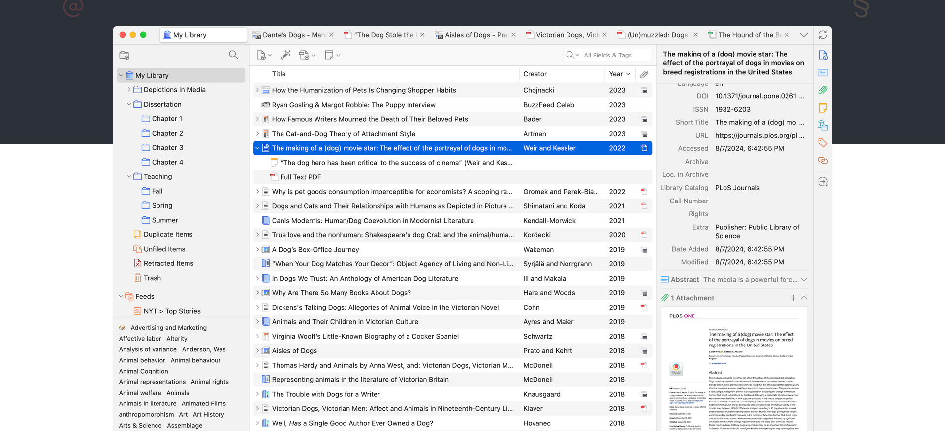The image size is (945, 431).
Task: Open the Related items icon in sidebar
Action: tap(822, 161)
